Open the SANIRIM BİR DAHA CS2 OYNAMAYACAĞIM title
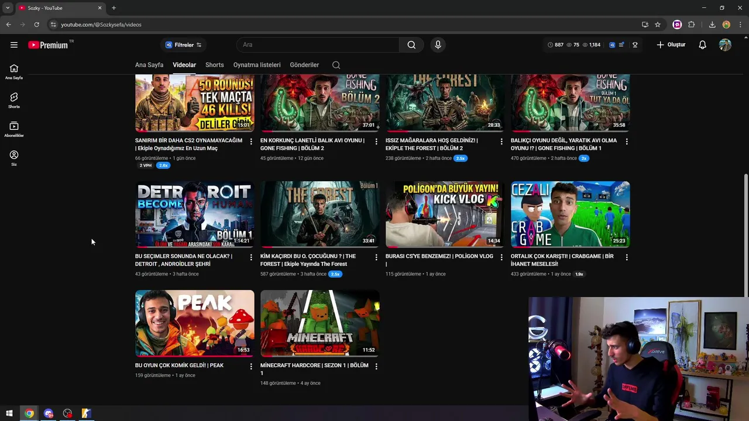This screenshot has width=749, height=421. [x=188, y=144]
